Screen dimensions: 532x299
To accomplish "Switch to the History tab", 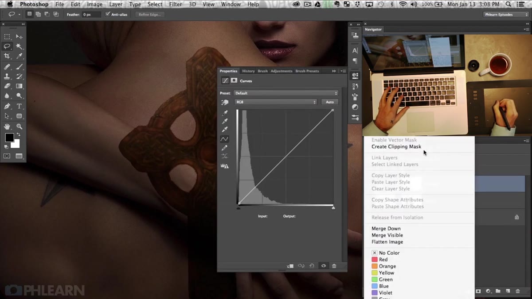I will [x=248, y=71].
